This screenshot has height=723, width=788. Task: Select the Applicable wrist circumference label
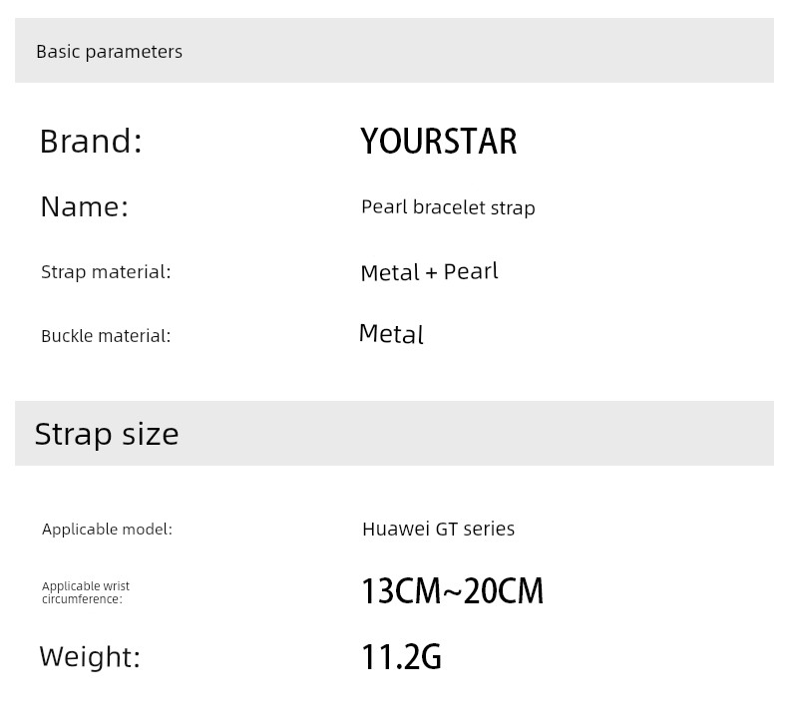click(x=86, y=592)
